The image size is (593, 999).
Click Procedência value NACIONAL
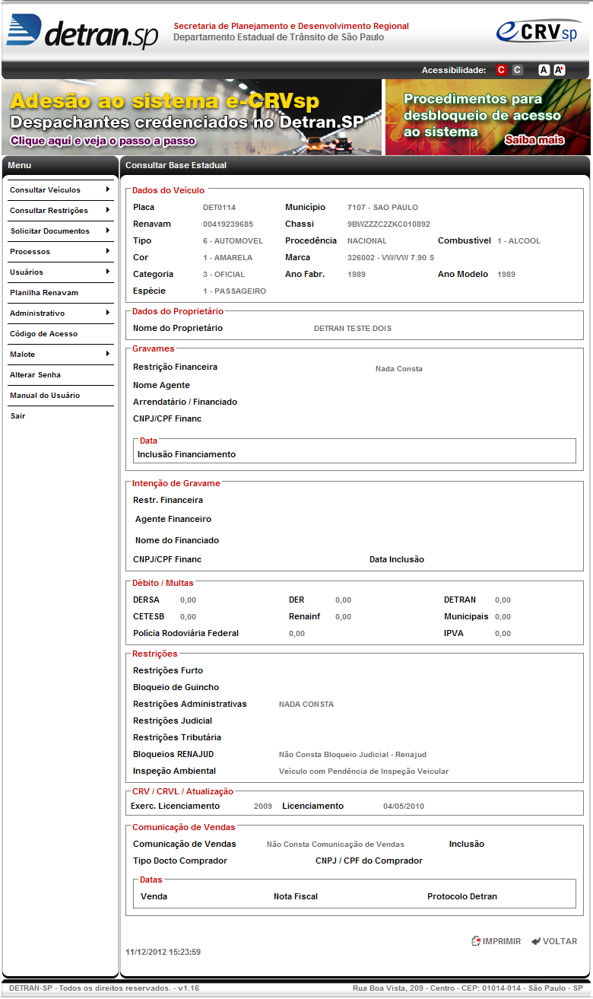(x=366, y=241)
